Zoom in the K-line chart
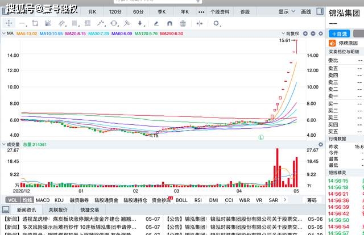The image size is (364, 235). (305, 33)
